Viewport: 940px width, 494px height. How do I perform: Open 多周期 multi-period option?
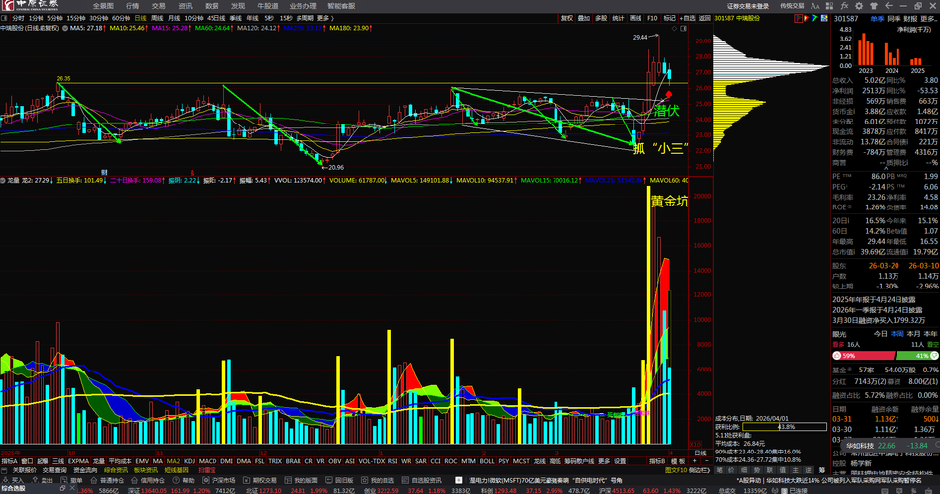click(x=304, y=18)
